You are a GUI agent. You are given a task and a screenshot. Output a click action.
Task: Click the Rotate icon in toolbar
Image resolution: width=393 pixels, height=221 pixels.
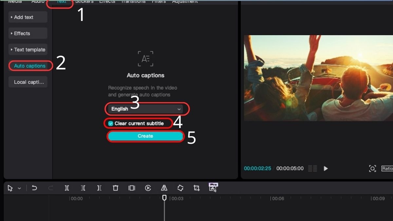180,188
